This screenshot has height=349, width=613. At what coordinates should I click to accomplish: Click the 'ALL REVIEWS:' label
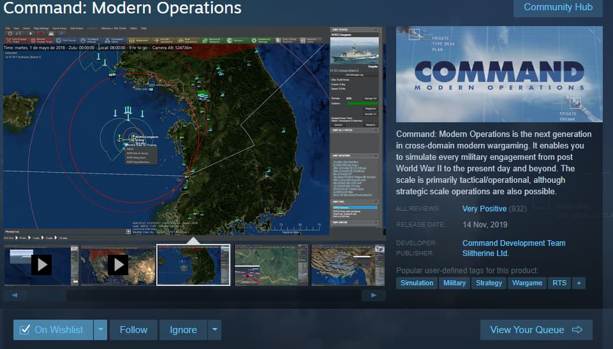coord(418,209)
